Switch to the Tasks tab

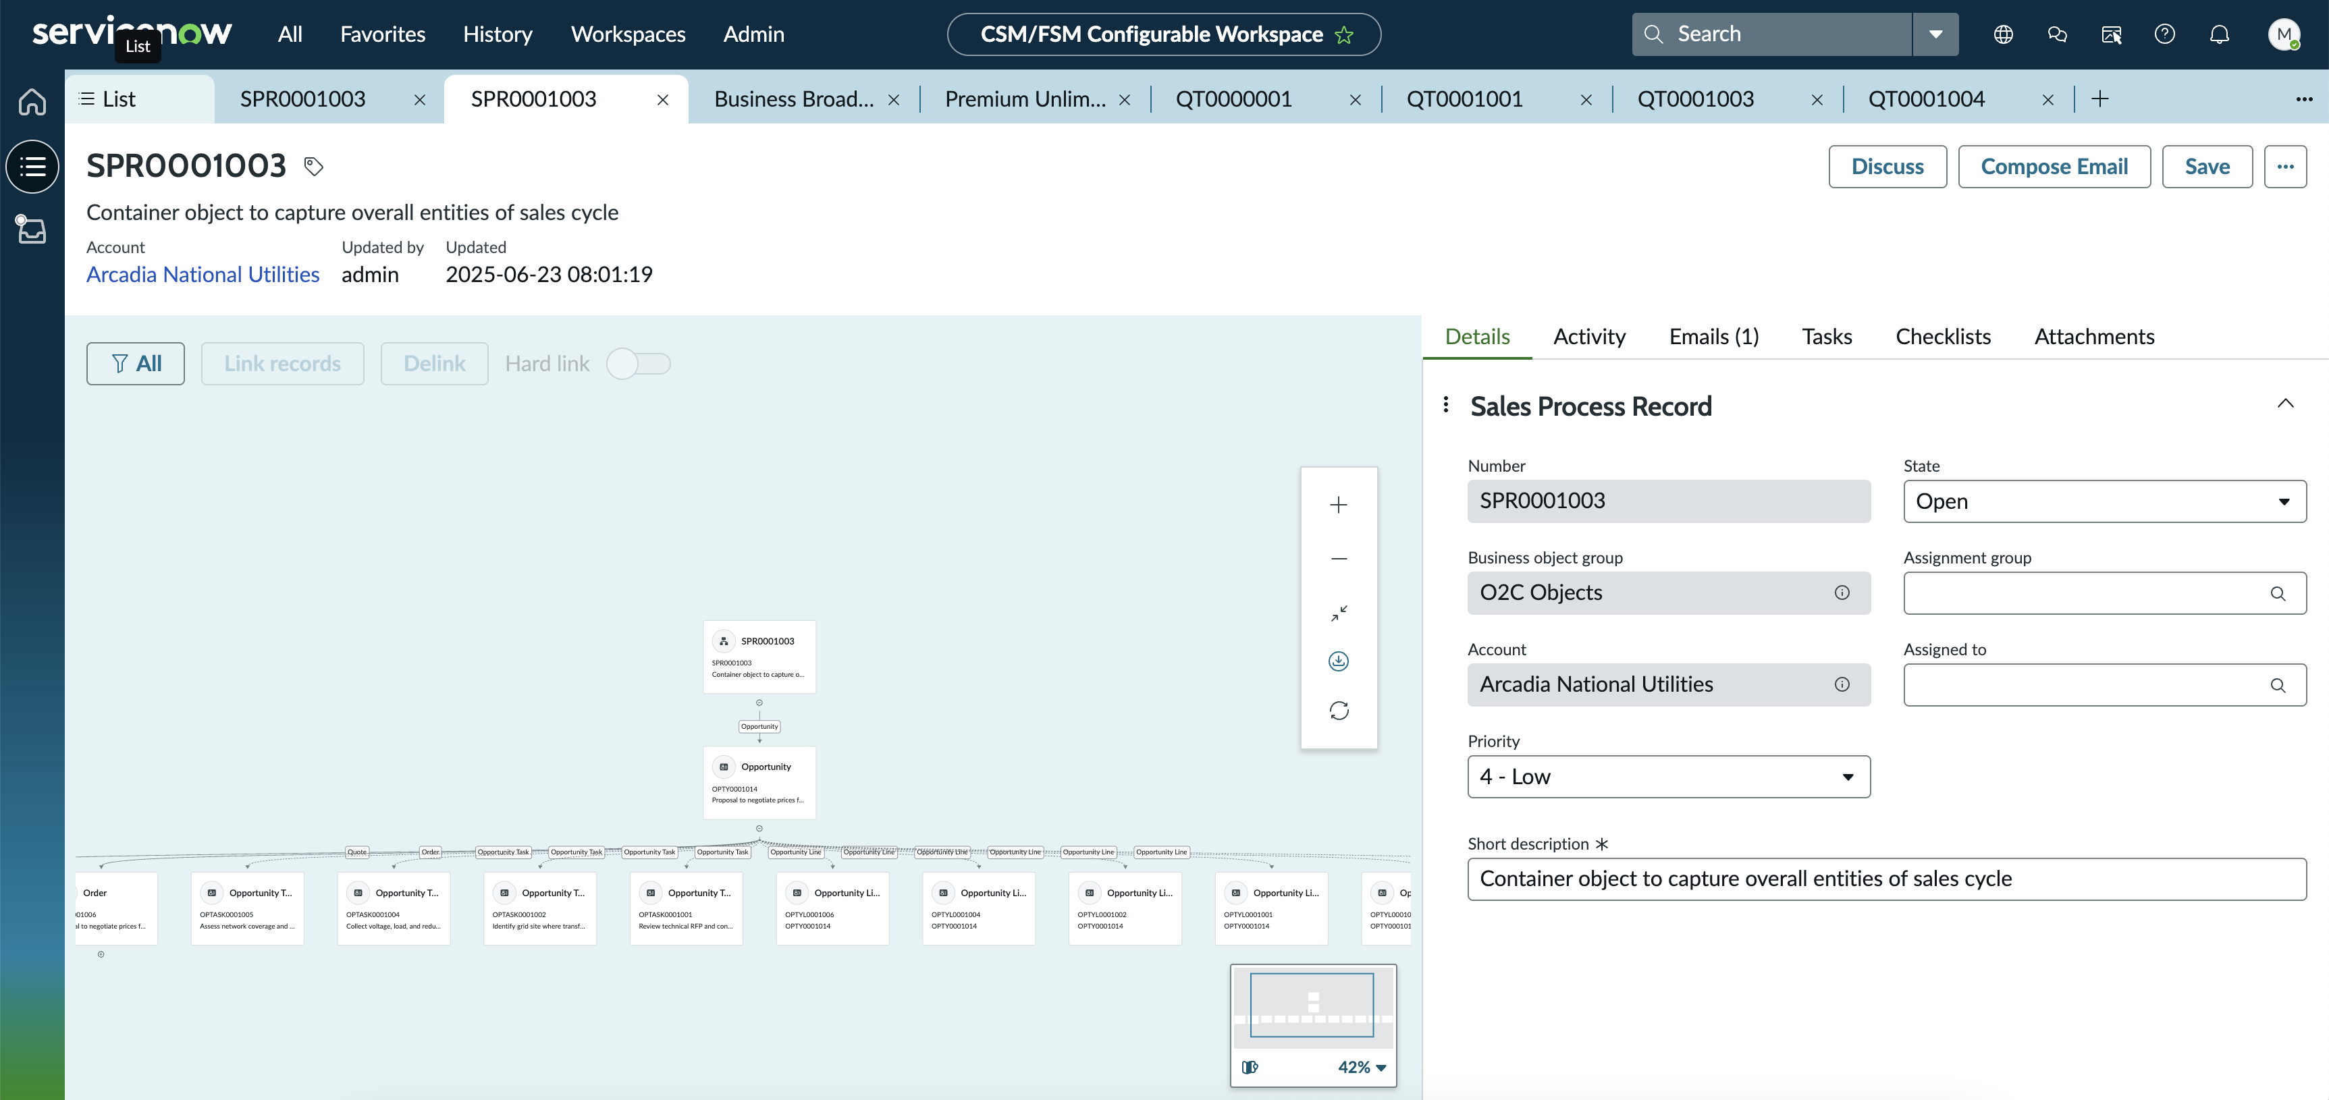coord(1826,337)
